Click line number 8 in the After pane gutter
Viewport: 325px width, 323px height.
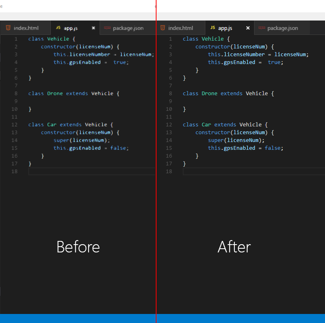tap(170, 94)
